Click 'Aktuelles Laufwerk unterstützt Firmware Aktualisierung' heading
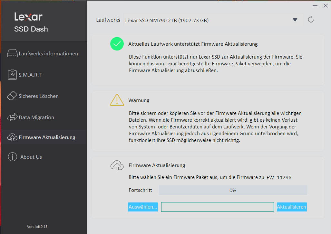The width and height of the screenshot is (331, 234). pos(193,44)
